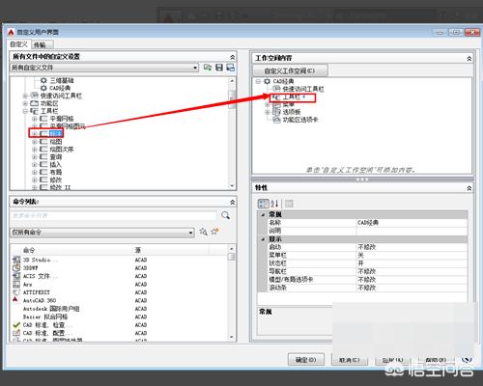Expand the 选项板 node in workspace tree
The width and height of the screenshot is (483, 386).
tap(267, 112)
